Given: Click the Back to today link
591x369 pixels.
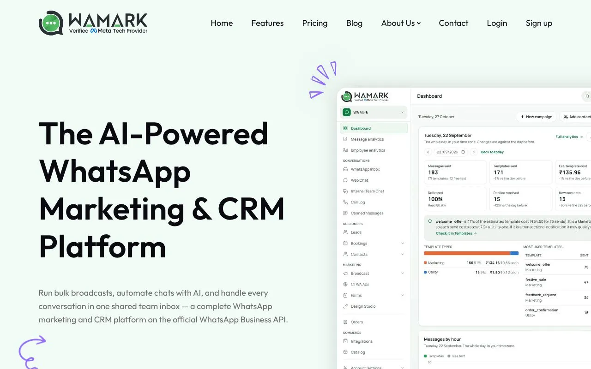Looking at the screenshot, I should (x=492, y=152).
